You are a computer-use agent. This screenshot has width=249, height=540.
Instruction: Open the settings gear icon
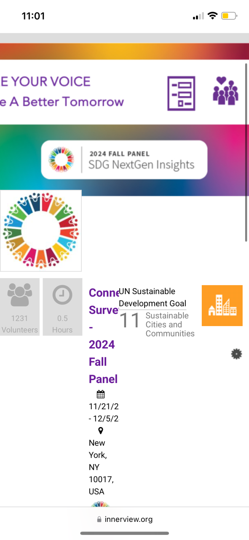tap(237, 354)
